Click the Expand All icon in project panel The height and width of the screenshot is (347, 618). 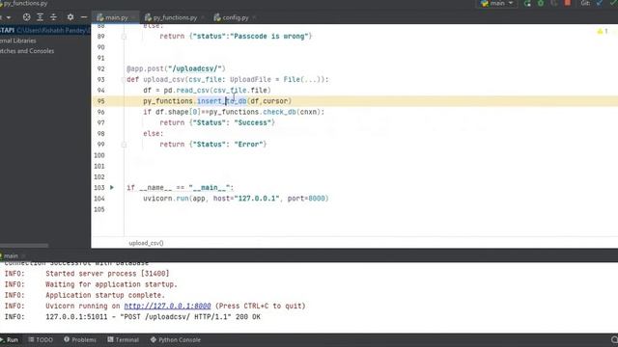click(x=40, y=17)
